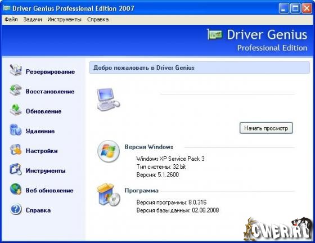Click the Настройки settings icon

tap(16, 149)
